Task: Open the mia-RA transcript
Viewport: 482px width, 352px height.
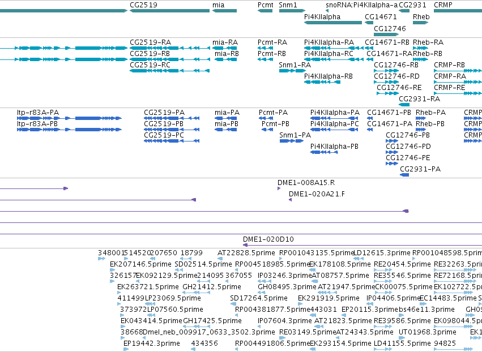Action: pyautogui.click(x=224, y=48)
